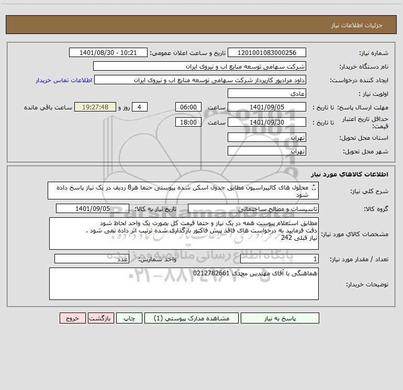Click the توضیحات خریدار label

point(367,284)
